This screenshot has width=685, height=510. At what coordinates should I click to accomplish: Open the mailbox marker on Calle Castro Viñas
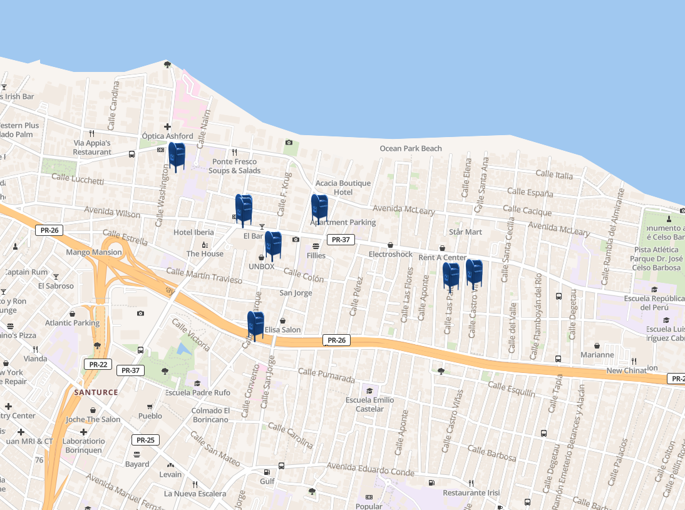474,273
